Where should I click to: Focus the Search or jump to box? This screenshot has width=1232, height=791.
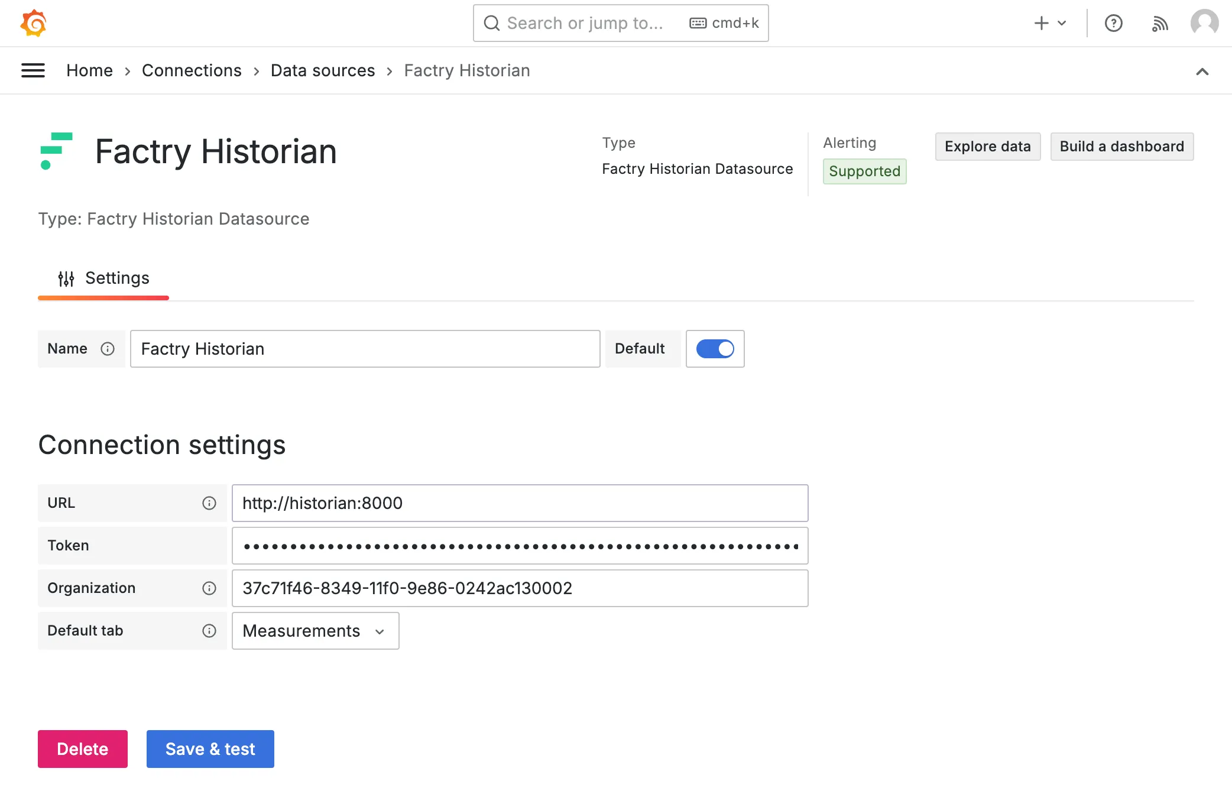click(621, 23)
